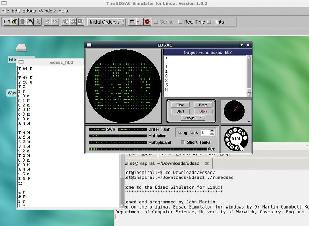Enable the Short Tanks checkbox
This screenshot has width=309, height=226.
pyautogui.click(x=183, y=142)
